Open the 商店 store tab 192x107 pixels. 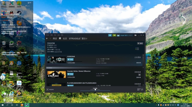point(55,38)
